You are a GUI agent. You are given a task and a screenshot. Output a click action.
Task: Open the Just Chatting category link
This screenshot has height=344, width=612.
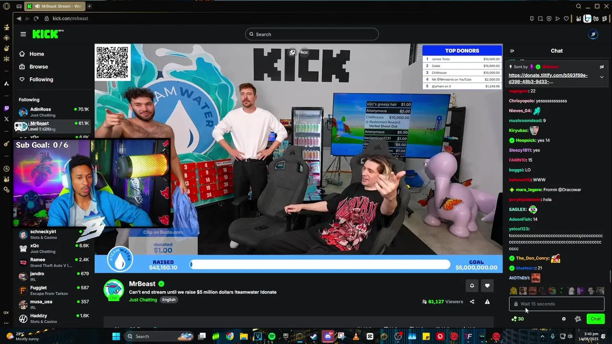(x=142, y=300)
